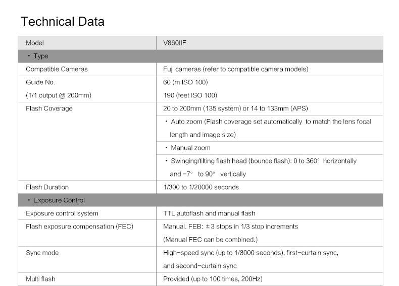Select the V860IIF model value
Viewport: 399px width, 286px height.
pos(175,43)
